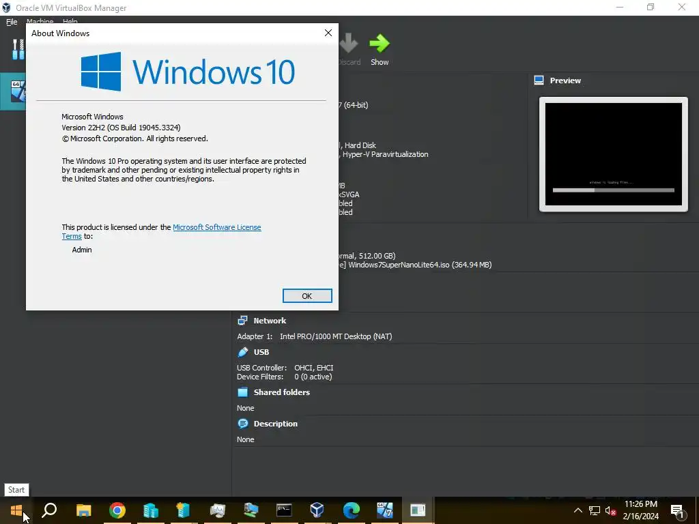The width and height of the screenshot is (699, 524).
Task: Select the Windows 7 VM entry icon
Action: coord(18,91)
